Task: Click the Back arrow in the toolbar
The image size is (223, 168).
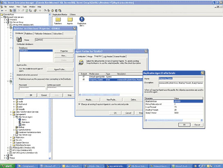Action: tap(2, 11)
